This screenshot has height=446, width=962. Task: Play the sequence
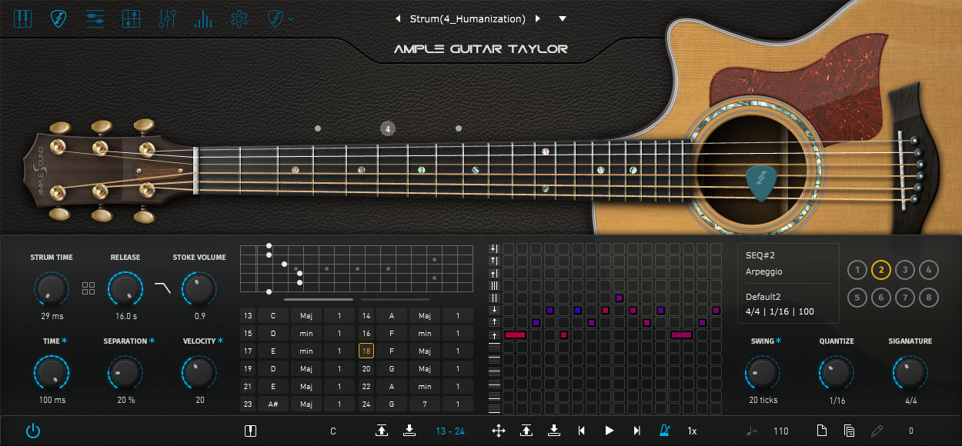point(610,431)
